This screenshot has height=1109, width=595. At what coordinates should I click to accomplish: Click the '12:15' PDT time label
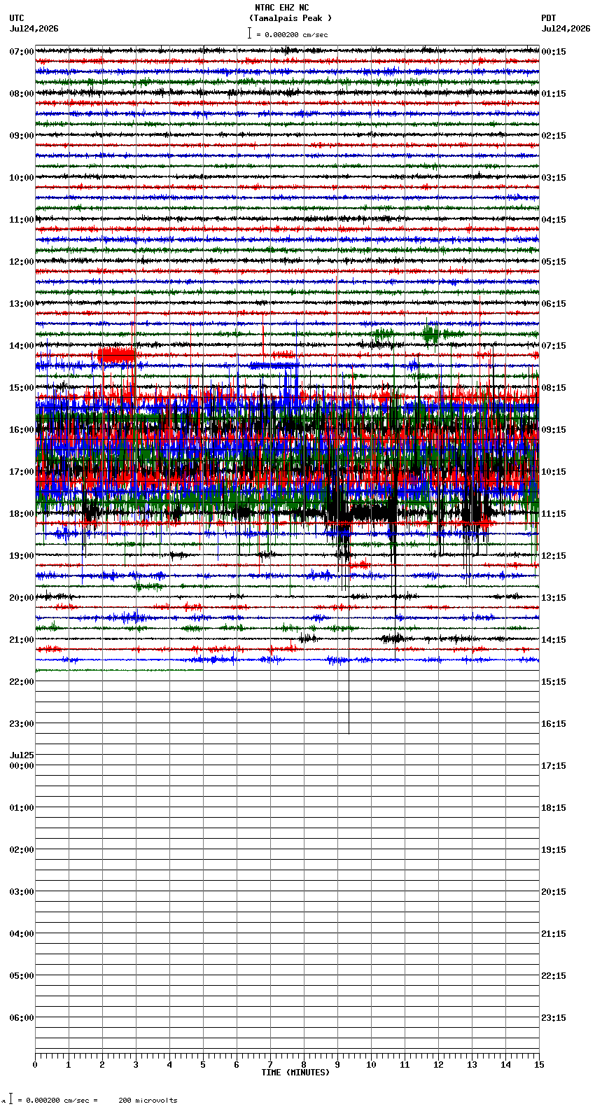pyautogui.click(x=554, y=556)
